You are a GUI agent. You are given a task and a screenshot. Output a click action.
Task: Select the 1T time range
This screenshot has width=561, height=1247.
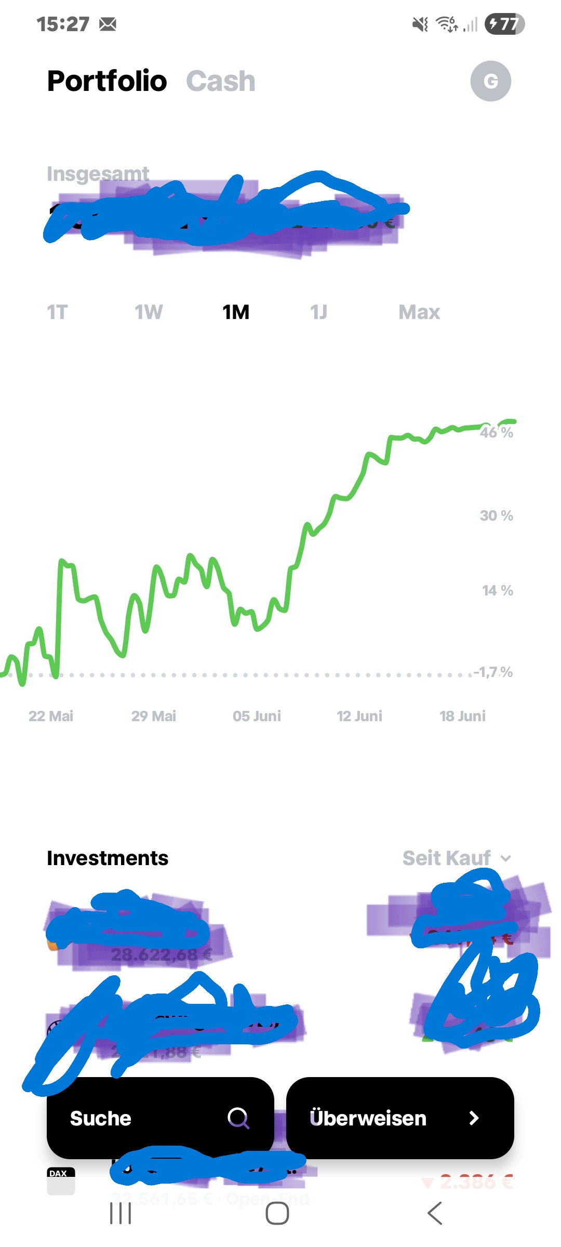(x=57, y=312)
